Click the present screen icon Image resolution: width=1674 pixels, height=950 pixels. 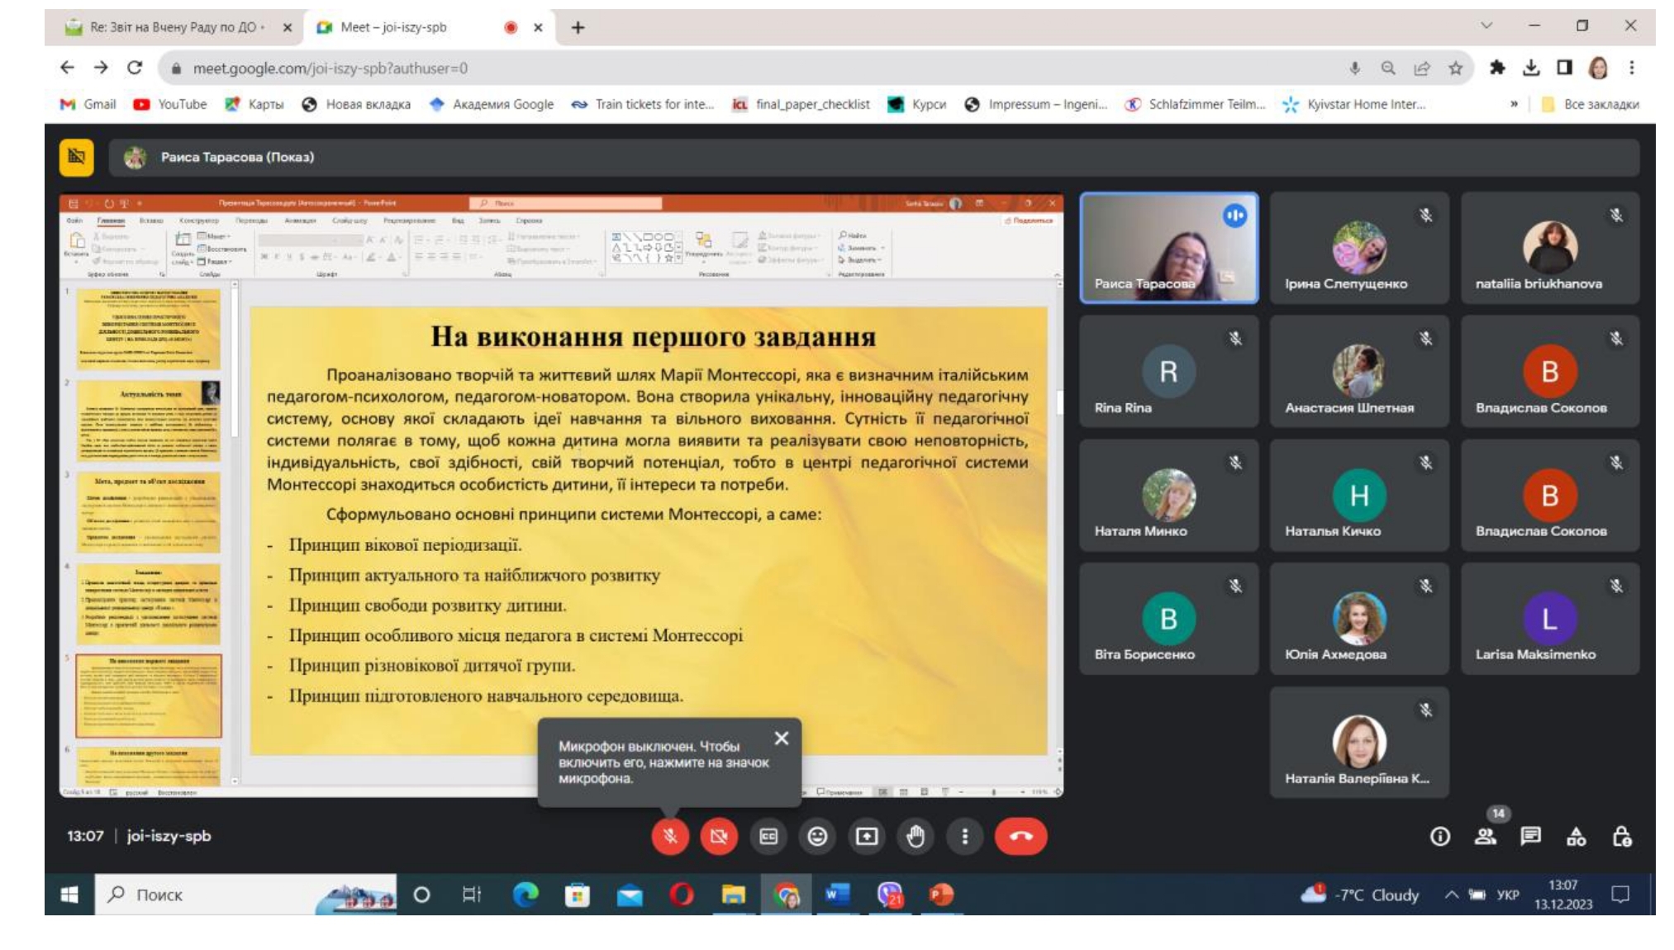(x=866, y=836)
